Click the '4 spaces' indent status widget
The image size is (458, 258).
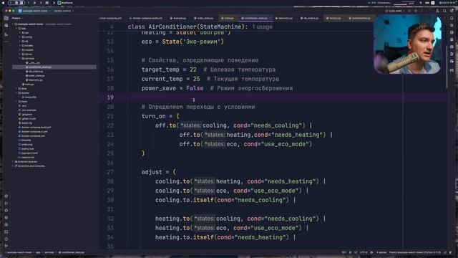pos(381,252)
